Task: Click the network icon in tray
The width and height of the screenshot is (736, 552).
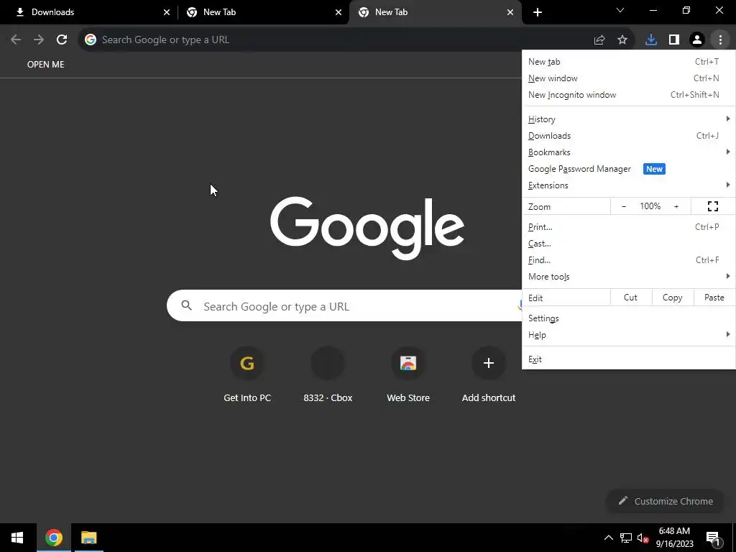Action: [x=626, y=538]
